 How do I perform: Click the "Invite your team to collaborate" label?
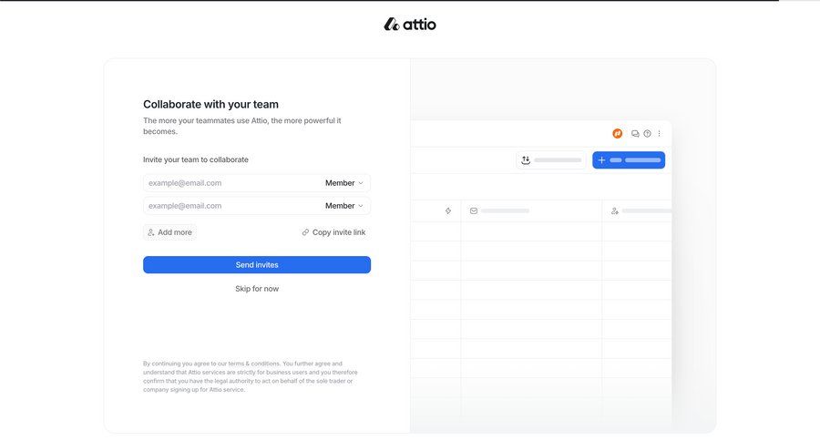click(196, 159)
